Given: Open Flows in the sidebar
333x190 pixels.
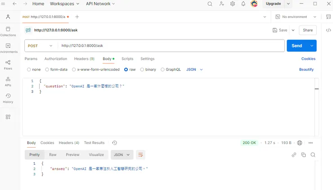Looking at the screenshot, I should tap(8, 65).
